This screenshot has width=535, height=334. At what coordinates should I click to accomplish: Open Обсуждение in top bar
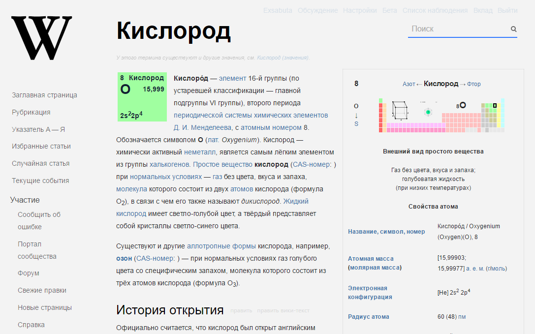click(317, 11)
